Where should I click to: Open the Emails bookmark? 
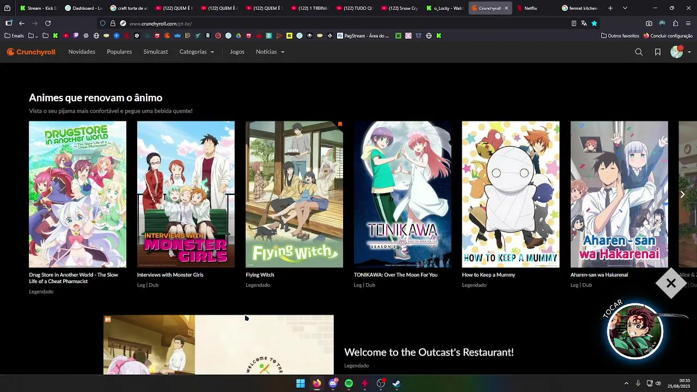(x=14, y=36)
